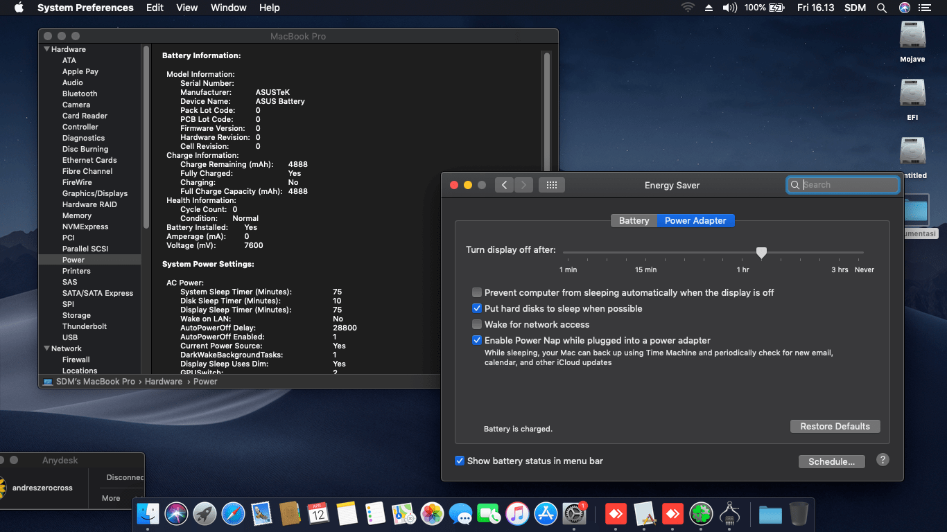The height and width of the screenshot is (532, 947).
Task: Open the Mojave drive on desktop
Action: (912, 36)
